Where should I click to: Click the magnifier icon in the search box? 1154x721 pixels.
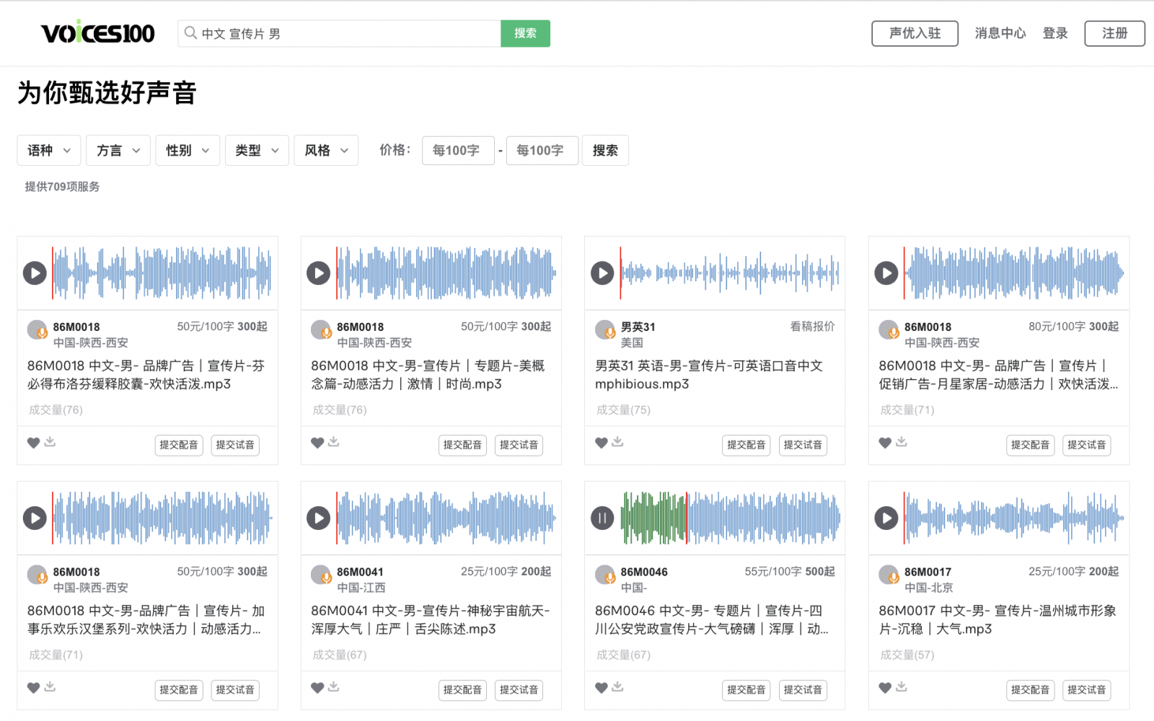tap(190, 33)
